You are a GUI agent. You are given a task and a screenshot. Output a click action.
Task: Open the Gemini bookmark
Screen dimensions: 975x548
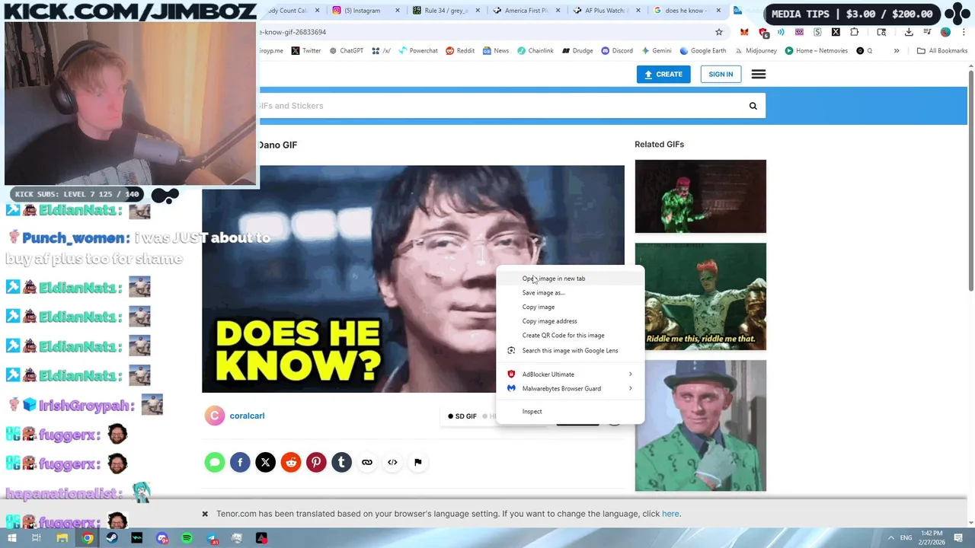click(x=657, y=51)
